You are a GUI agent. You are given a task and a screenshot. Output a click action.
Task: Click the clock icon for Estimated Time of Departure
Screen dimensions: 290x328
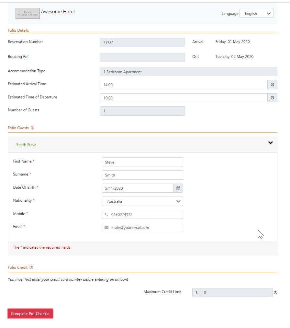272,98
